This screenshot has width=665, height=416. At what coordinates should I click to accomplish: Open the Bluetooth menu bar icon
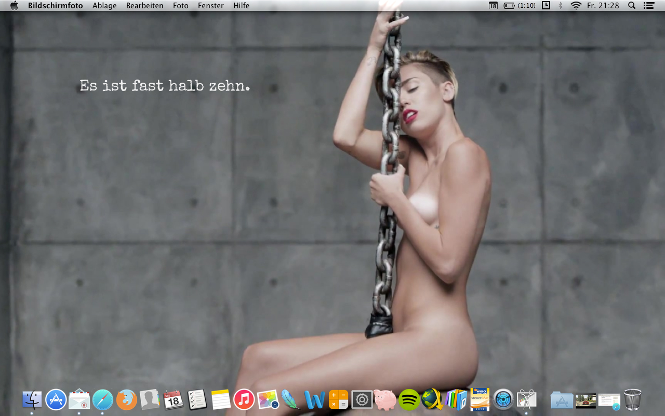click(560, 6)
